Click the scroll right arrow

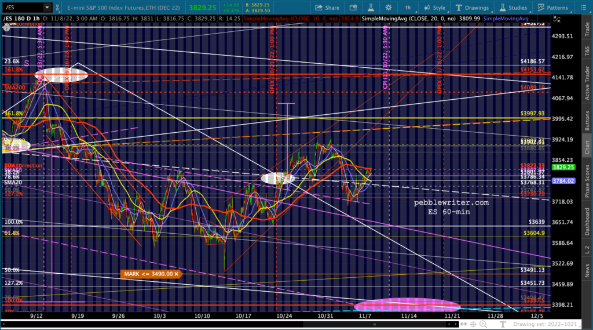tap(455, 324)
